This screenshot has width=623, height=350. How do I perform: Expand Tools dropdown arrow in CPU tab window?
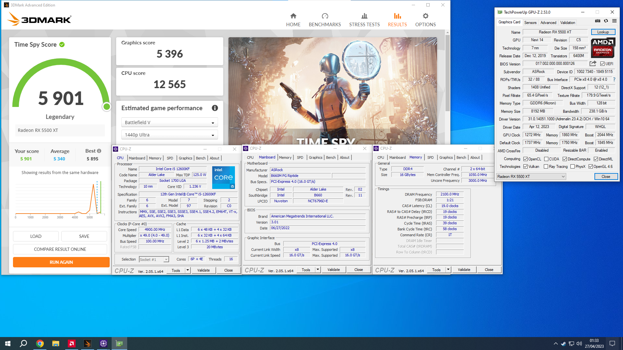(188, 270)
